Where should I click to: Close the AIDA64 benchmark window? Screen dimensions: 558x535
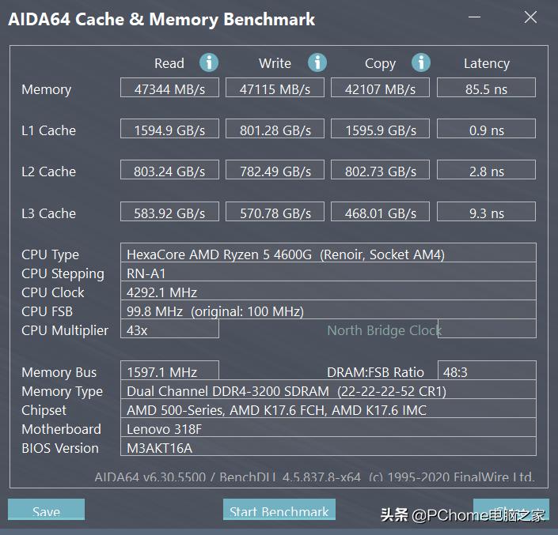pyautogui.click(x=530, y=17)
